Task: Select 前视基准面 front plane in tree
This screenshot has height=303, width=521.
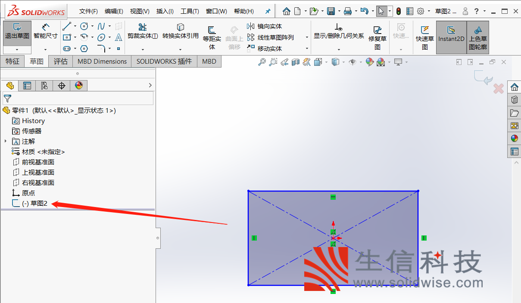Action: click(34, 162)
